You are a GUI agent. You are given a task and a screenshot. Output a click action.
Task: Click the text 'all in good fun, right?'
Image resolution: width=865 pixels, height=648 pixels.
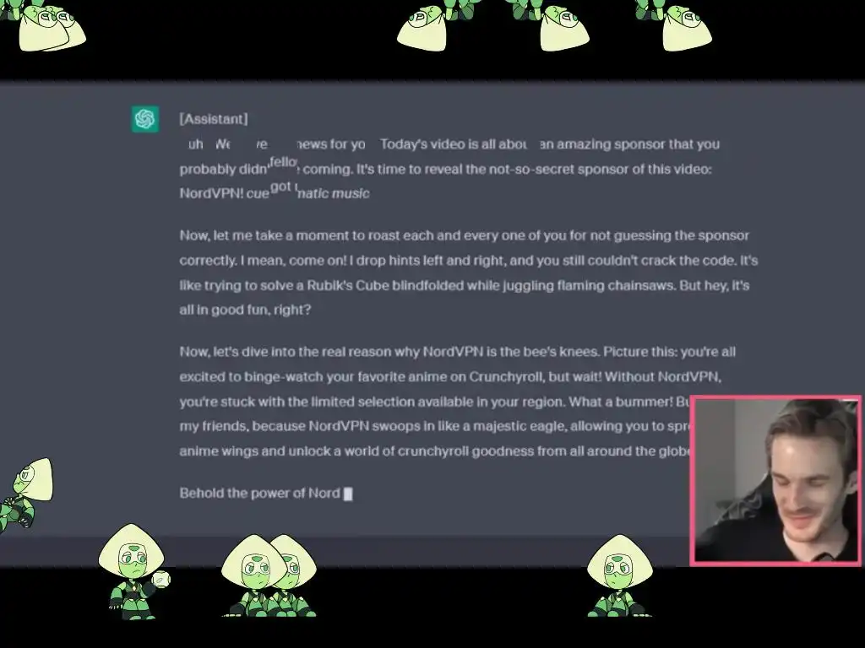tap(245, 310)
